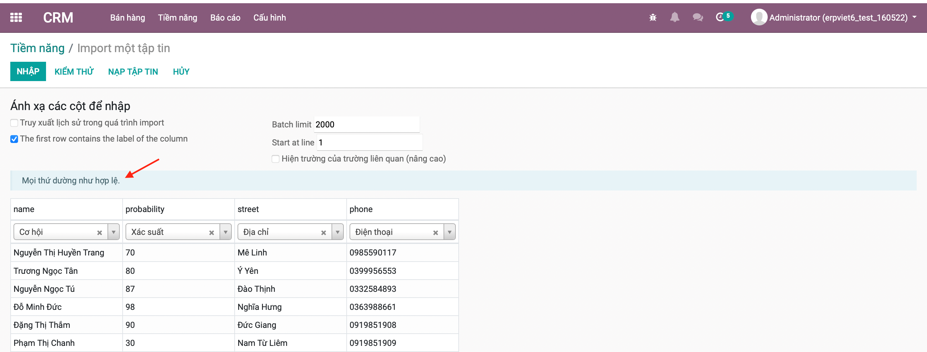Enable Hiện trường của trường liên quan checkbox
Screen dimensions: 927x352
pos(276,159)
